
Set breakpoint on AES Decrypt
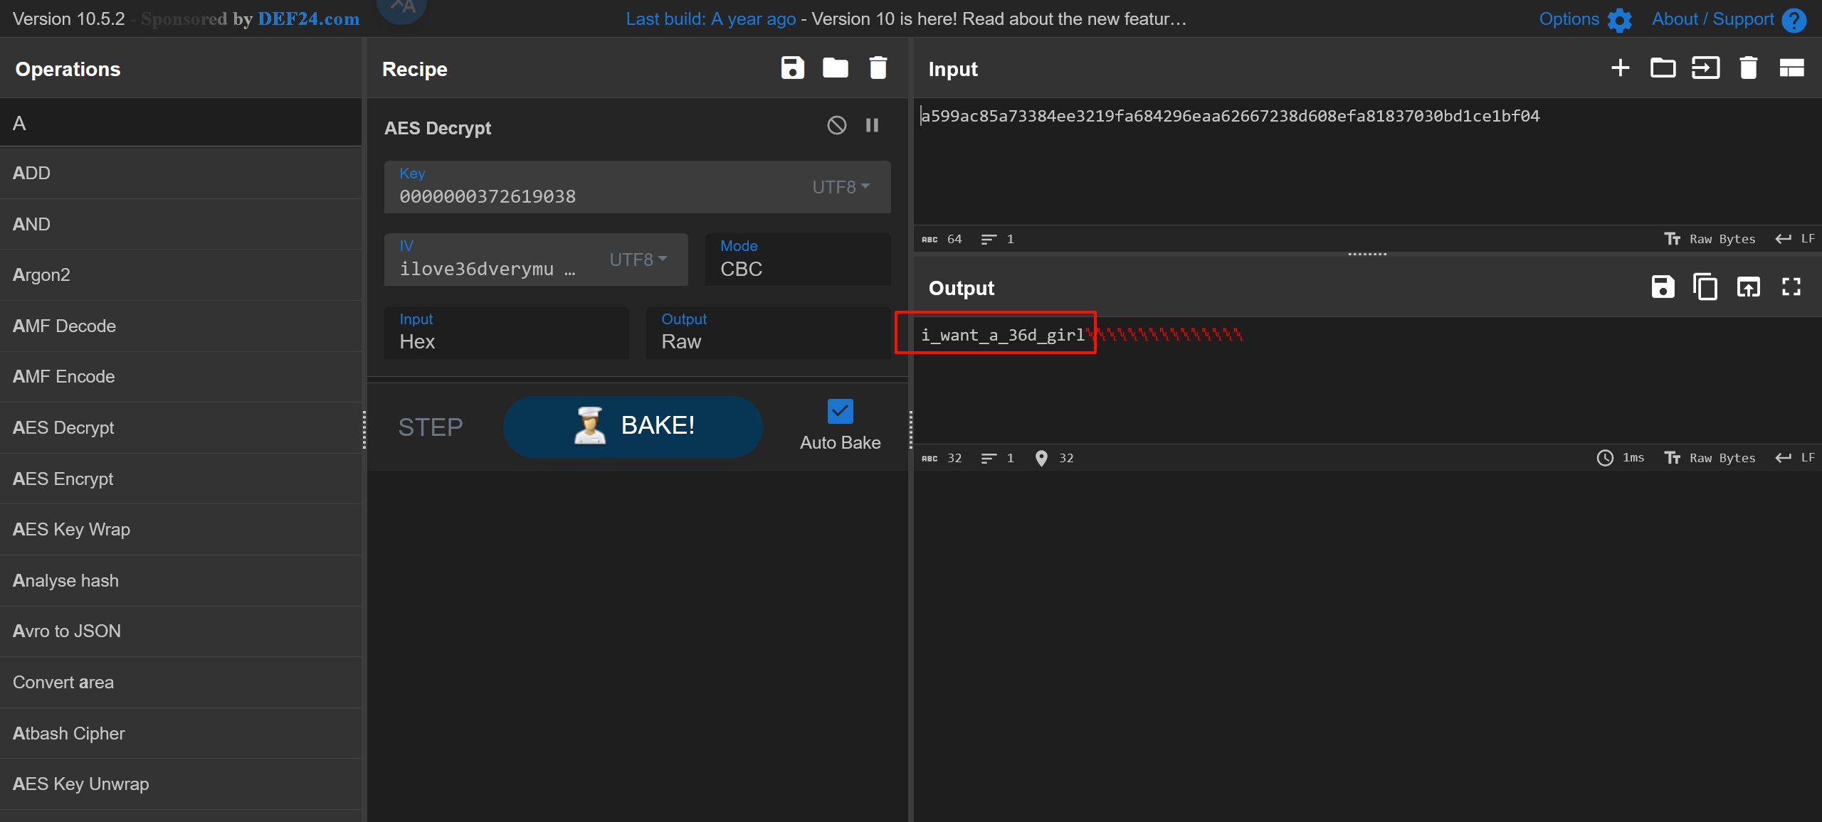point(872,126)
